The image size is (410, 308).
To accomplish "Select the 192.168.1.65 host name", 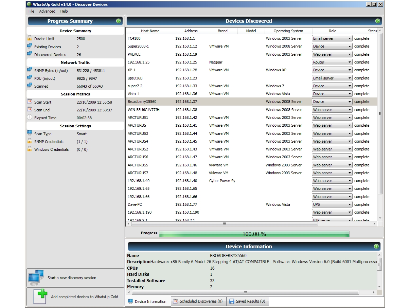I will (x=139, y=188).
